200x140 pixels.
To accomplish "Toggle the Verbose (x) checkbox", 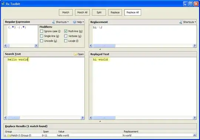I will [66, 36].
